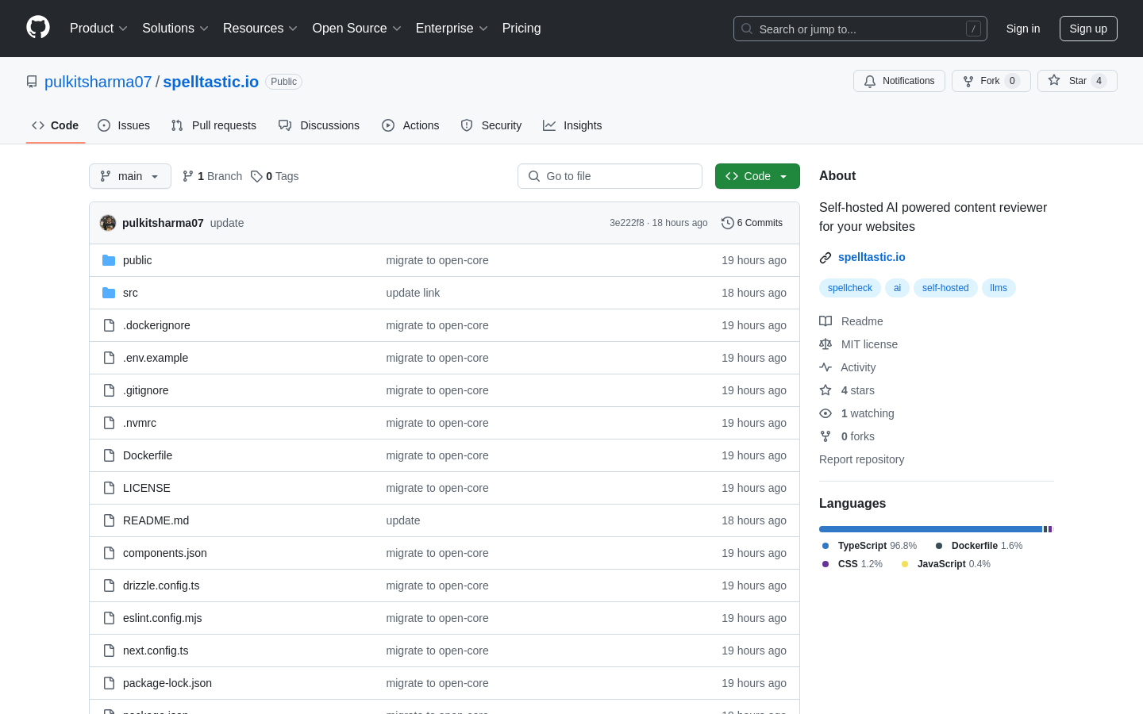Click the Readme book icon in About
The image size is (1143, 714).
pyautogui.click(x=825, y=321)
